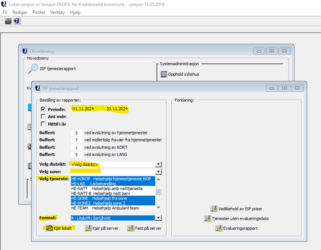Click the tjeneste list scroll down arrow

(x=158, y=207)
